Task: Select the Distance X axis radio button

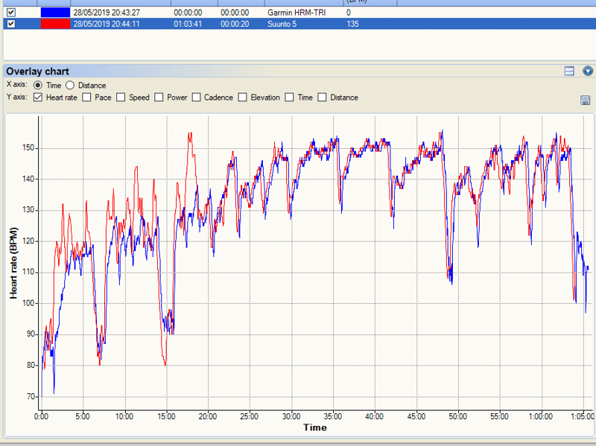Action: point(70,85)
